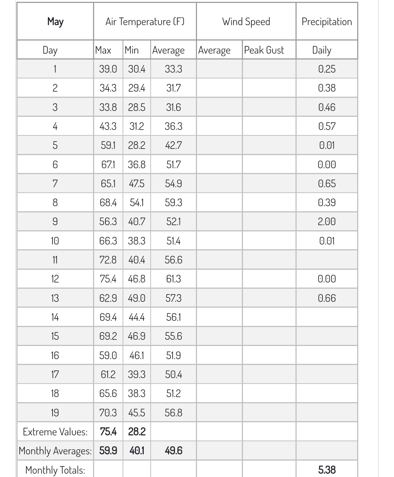Screen dimensions: 394x477
Task: Select the Extreme Values row label
Action: [x=55, y=431]
